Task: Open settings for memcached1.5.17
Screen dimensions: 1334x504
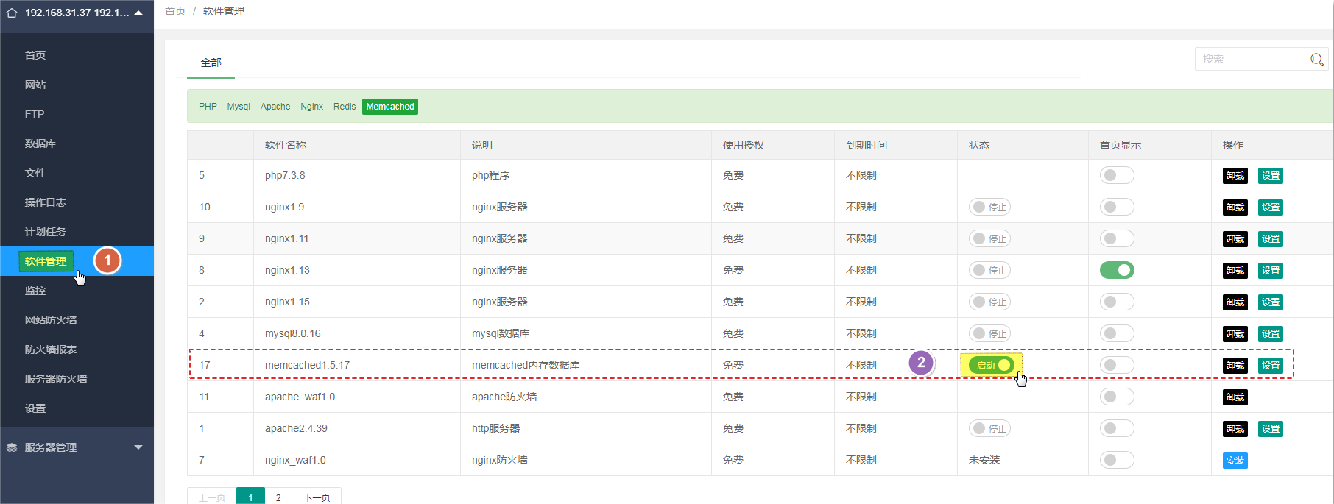Action: [1270, 366]
